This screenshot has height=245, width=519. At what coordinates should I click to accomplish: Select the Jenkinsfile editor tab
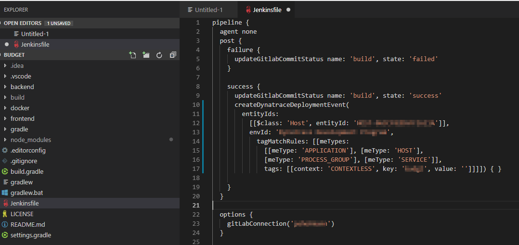267,10
